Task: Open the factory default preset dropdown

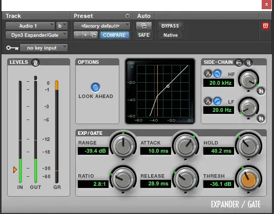Action: (x=102, y=26)
